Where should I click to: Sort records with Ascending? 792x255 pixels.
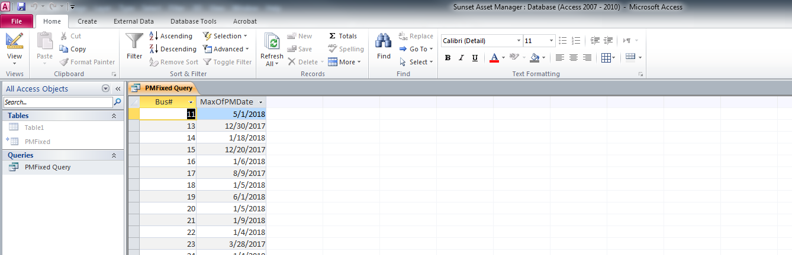tap(170, 36)
